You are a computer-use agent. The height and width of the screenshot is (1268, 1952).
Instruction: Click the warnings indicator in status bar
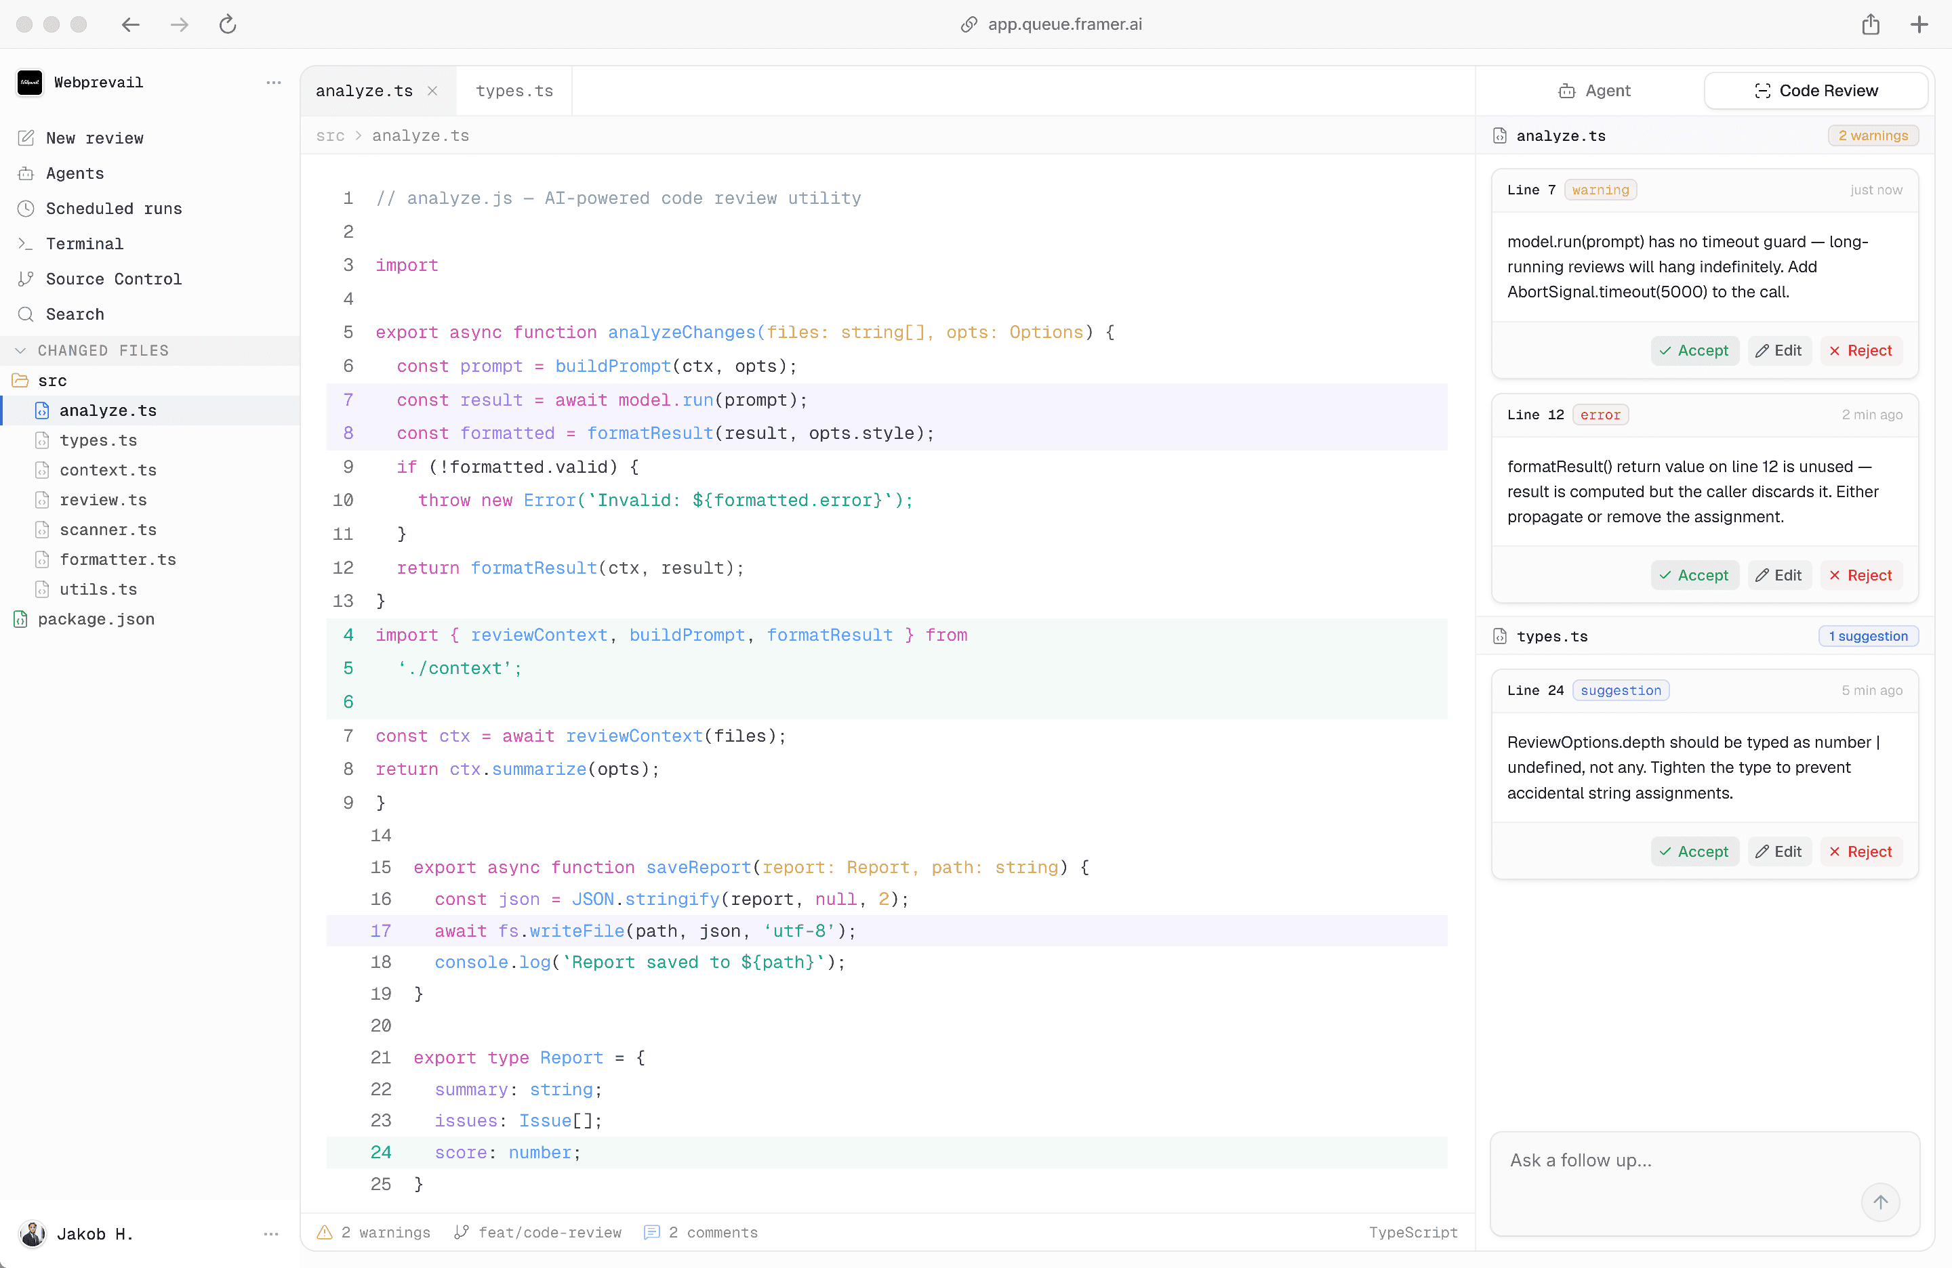pos(374,1232)
